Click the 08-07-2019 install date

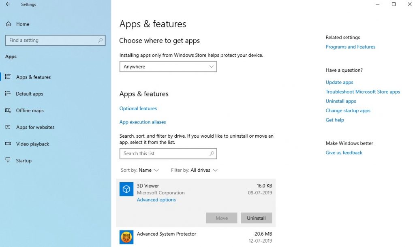pos(260,192)
